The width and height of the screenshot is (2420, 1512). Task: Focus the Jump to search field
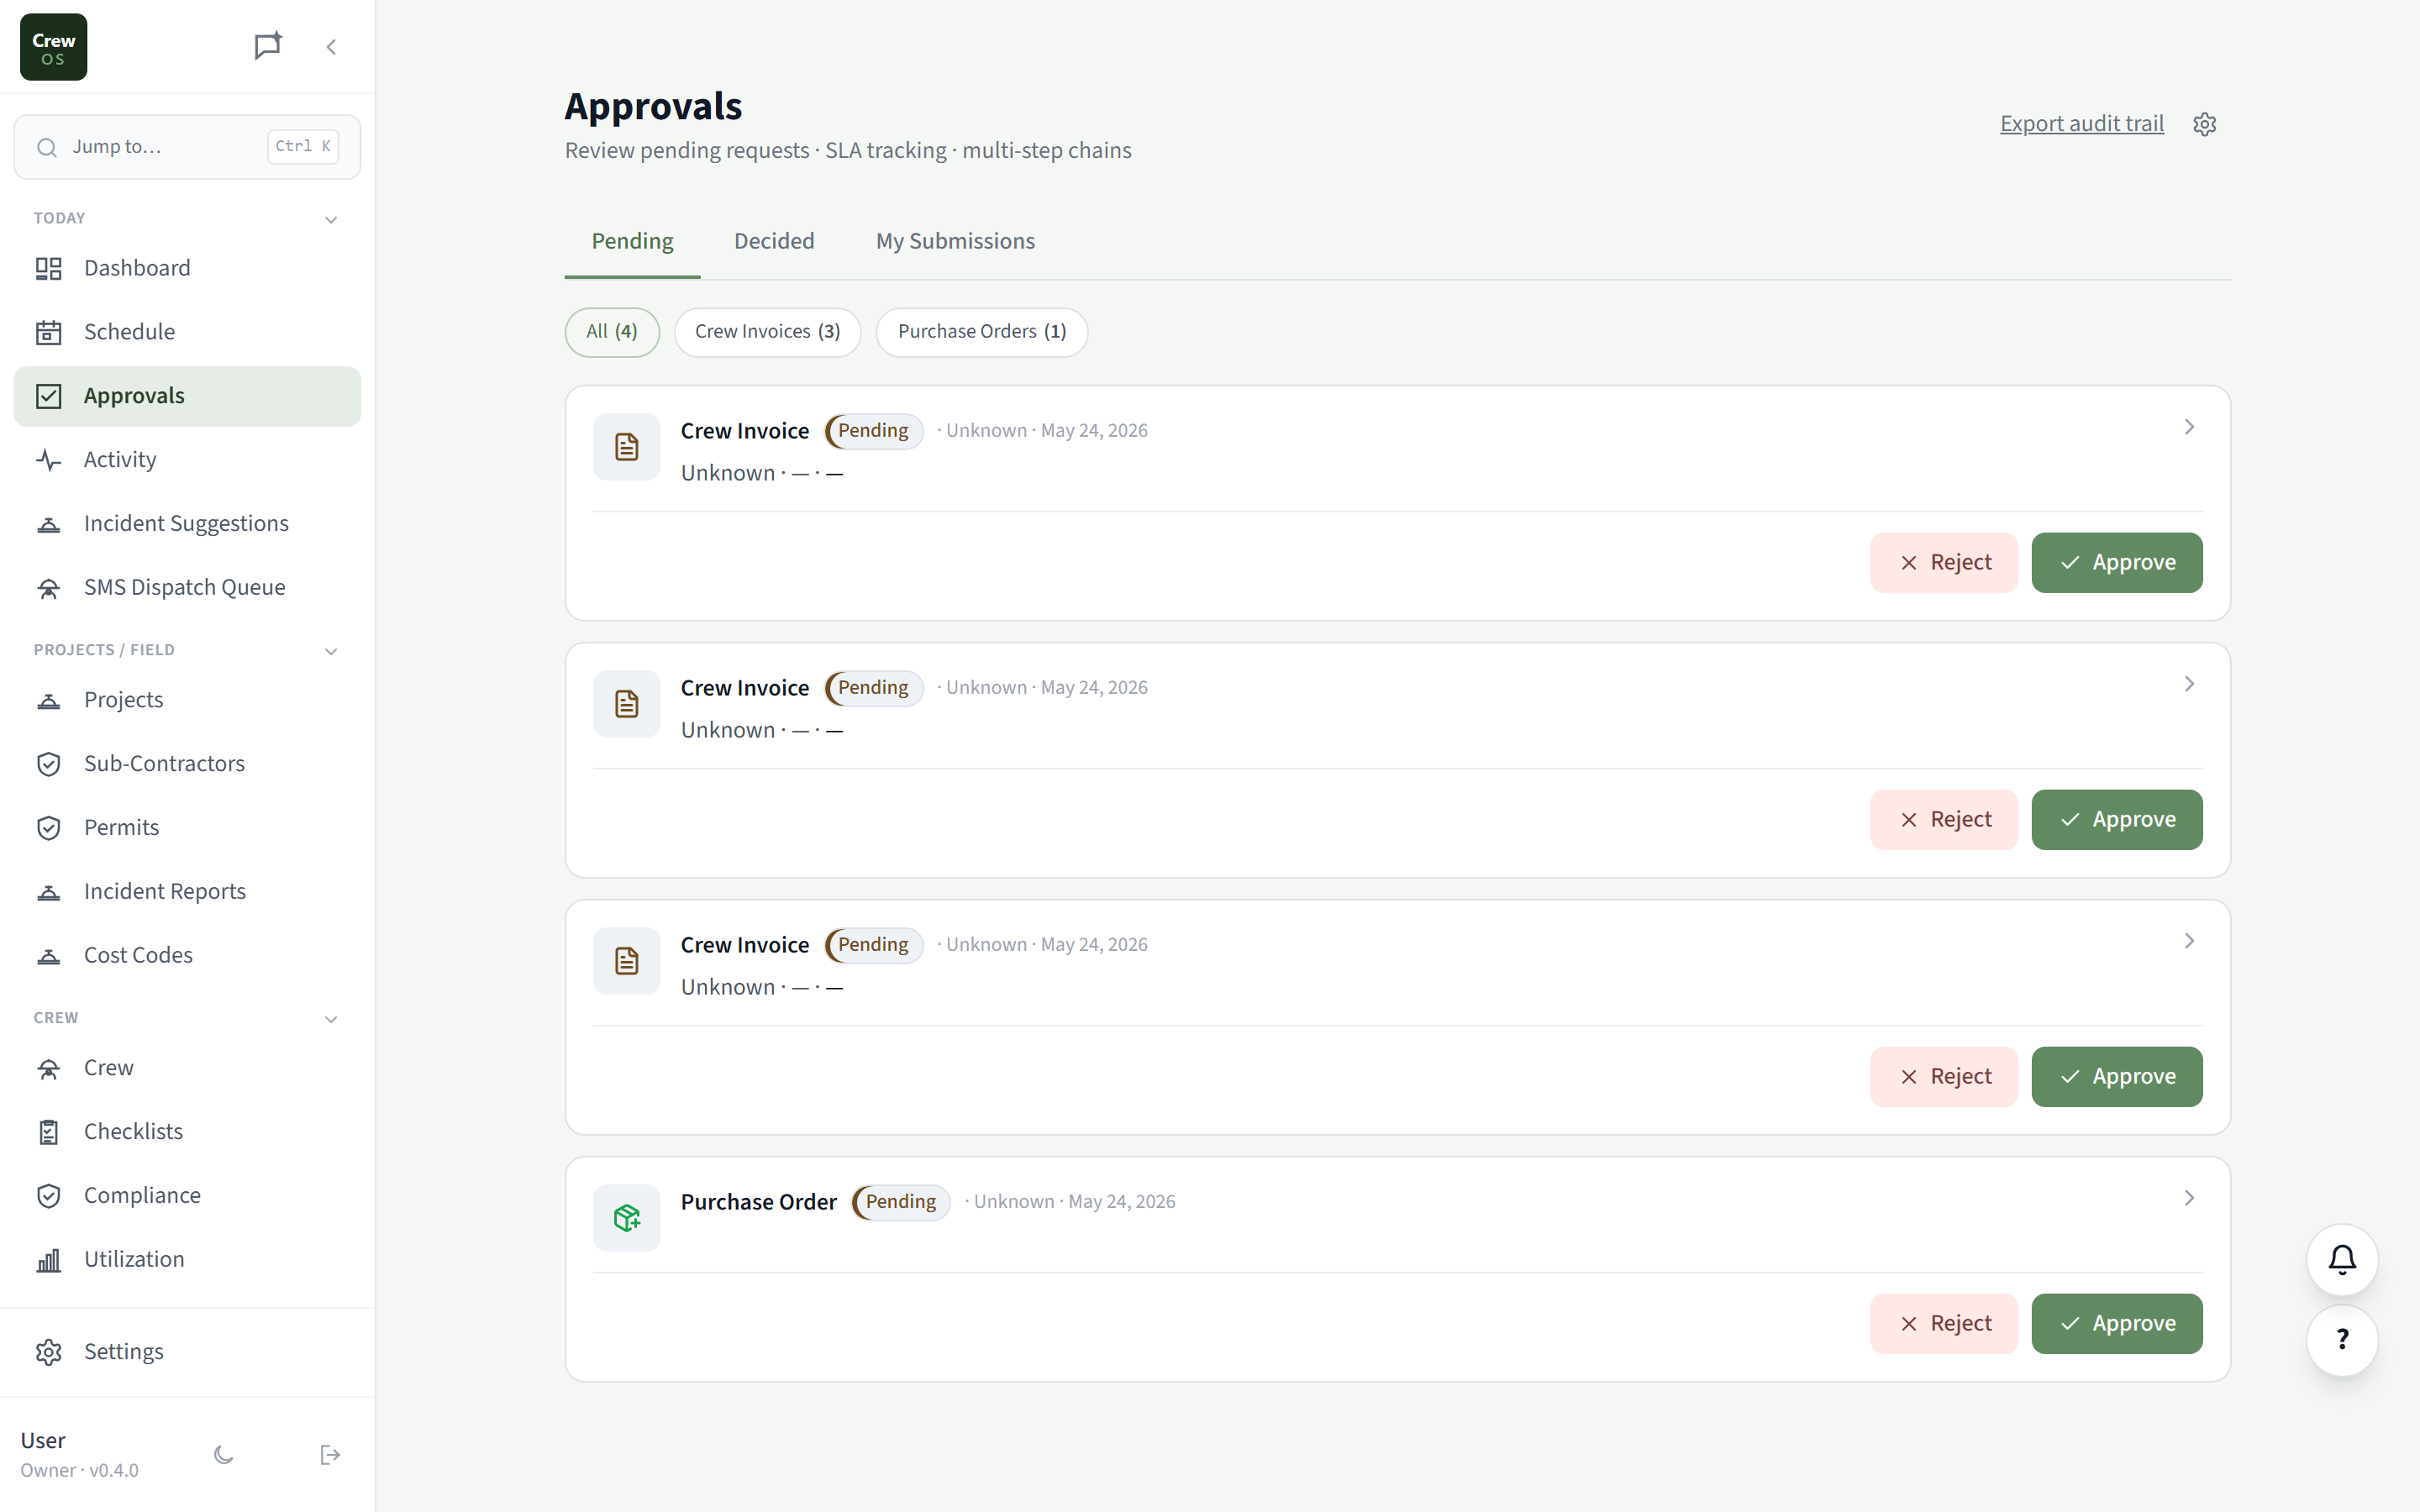click(x=187, y=147)
